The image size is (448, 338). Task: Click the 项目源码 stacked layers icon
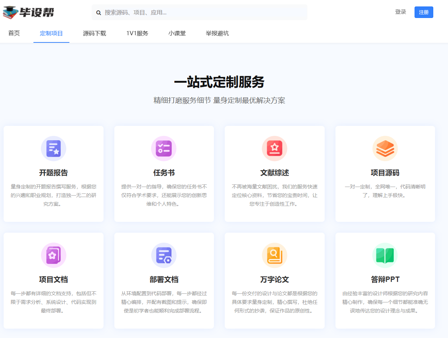(385, 148)
